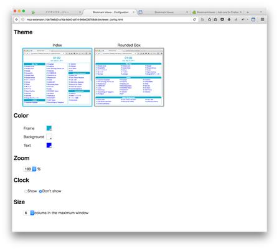Click the 'Color' heading

(x=21, y=116)
